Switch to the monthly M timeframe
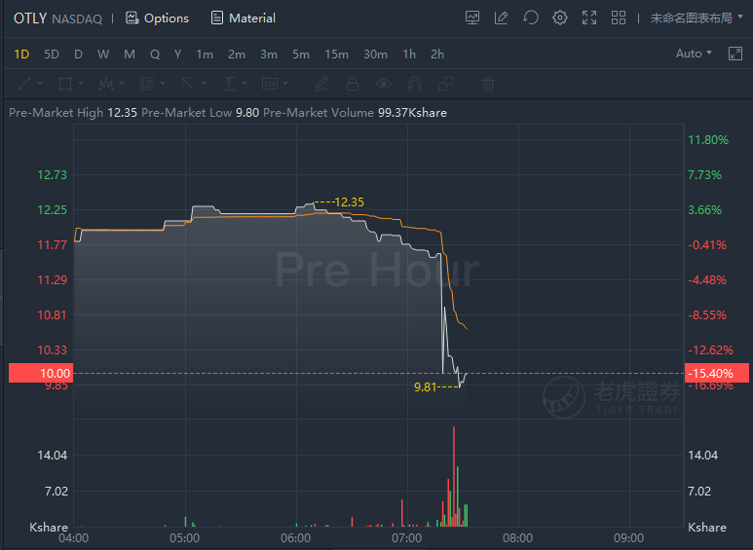The height and width of the screenshot is (550, 753). (x=130, y=55)
